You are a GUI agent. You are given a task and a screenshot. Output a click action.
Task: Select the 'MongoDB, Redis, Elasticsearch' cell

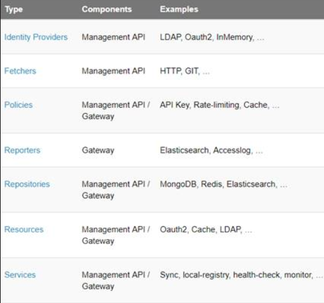(x=224, y=184)
